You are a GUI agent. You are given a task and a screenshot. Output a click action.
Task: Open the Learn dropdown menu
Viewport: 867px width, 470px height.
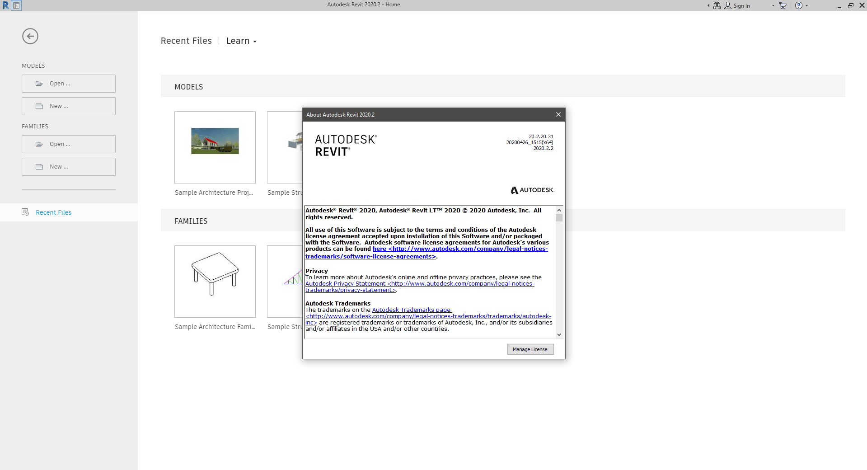(x=241, y=41)
